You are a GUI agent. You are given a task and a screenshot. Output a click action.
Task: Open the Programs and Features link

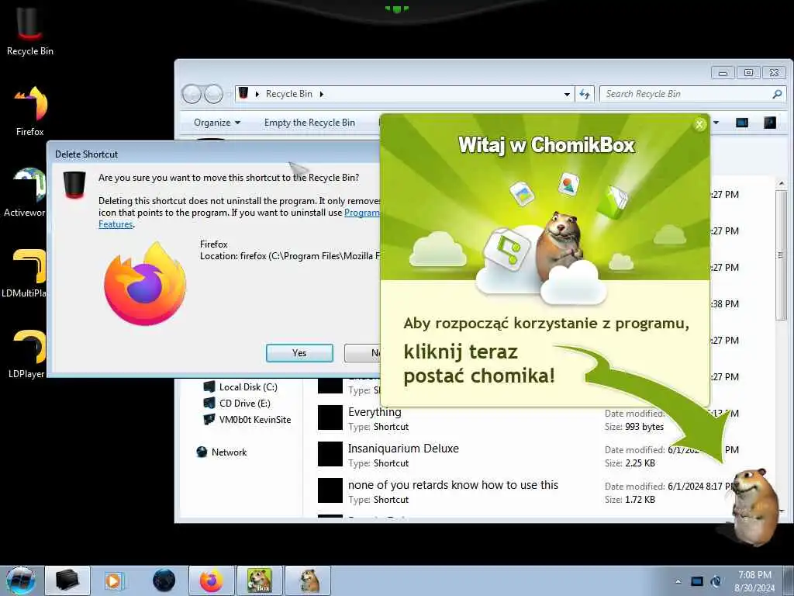pyautogui.click(x=361, y=213)
